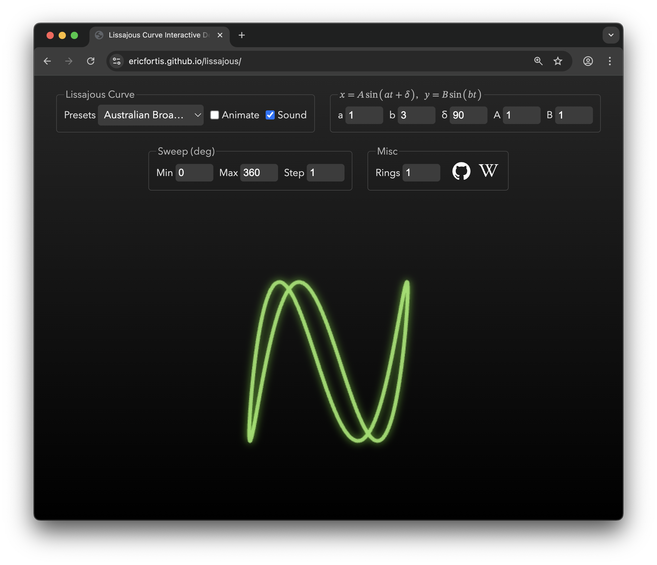The image size is (657, 565).
Task: Open the Wikipedia W icon link
Action: 488,171
